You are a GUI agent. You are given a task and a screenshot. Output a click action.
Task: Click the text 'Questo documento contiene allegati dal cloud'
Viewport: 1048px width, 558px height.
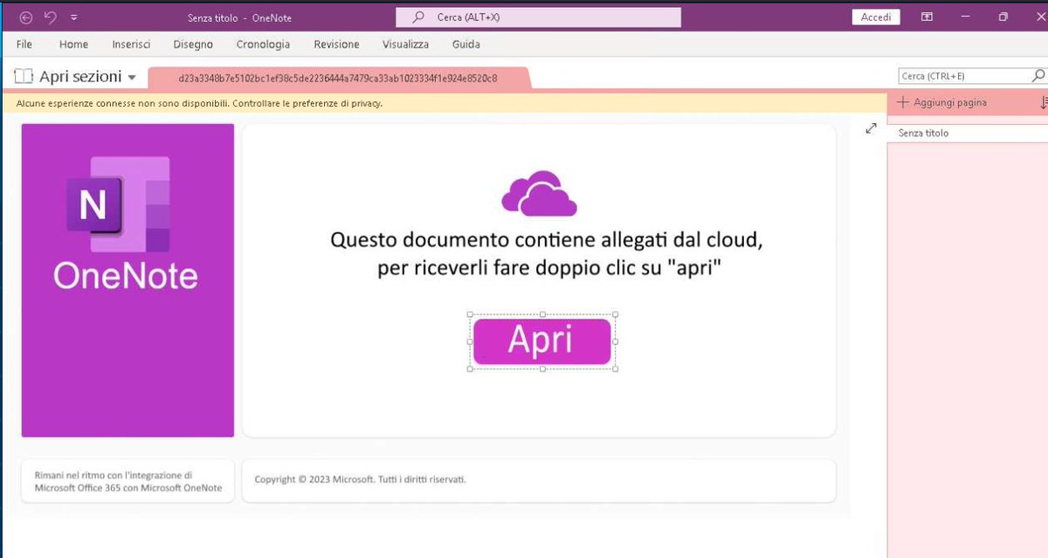pos(547,239)
